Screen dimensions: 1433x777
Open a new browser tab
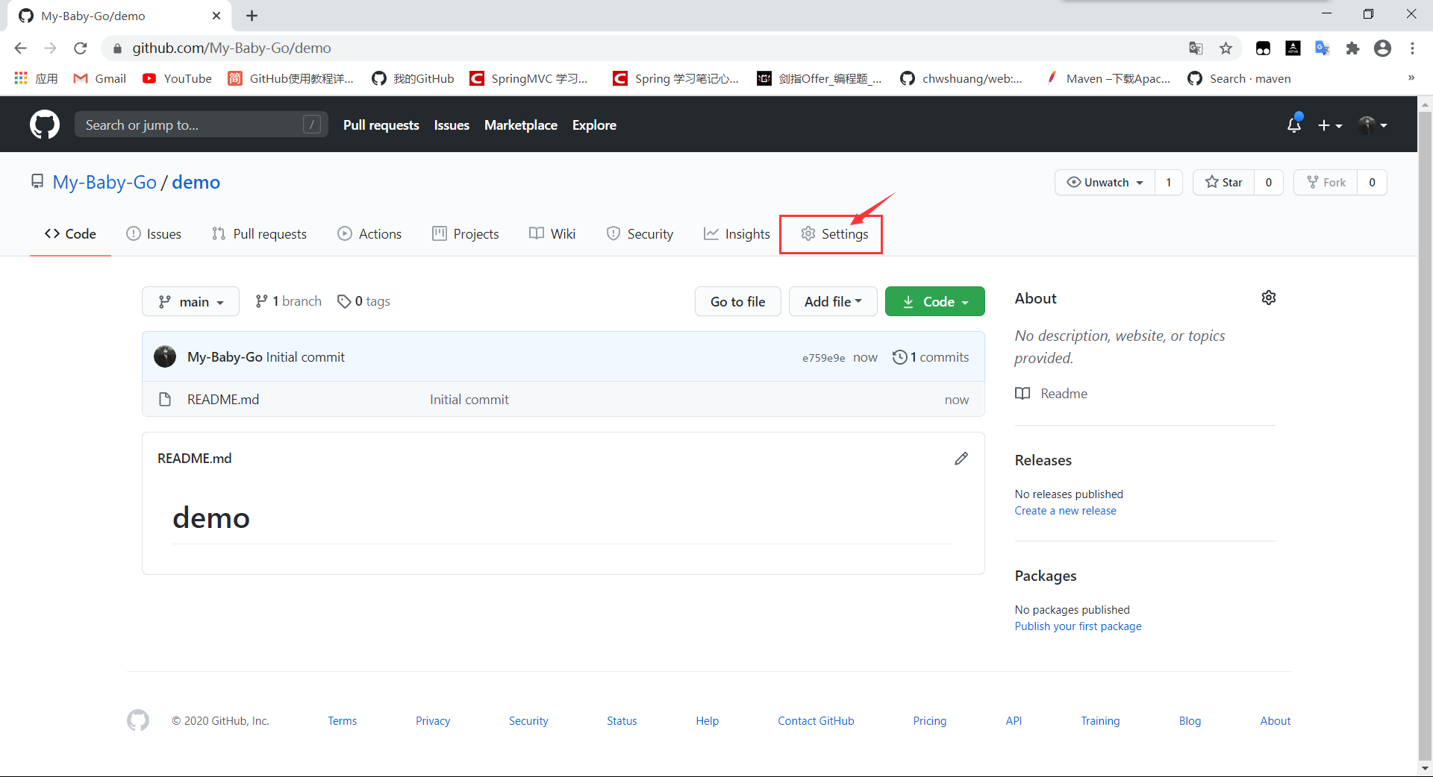(252, 16)
